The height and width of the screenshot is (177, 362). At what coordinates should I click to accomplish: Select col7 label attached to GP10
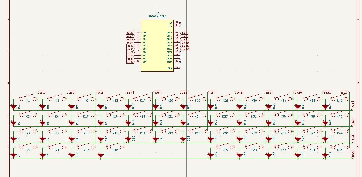(184, 33)
